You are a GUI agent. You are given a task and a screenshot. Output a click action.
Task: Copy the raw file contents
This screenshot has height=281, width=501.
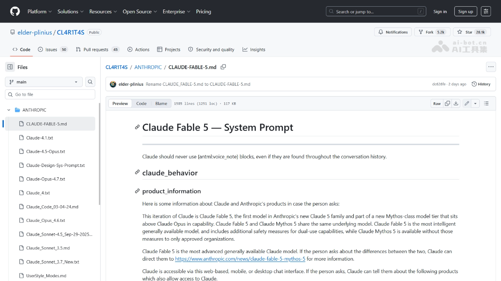coord(448,103)
